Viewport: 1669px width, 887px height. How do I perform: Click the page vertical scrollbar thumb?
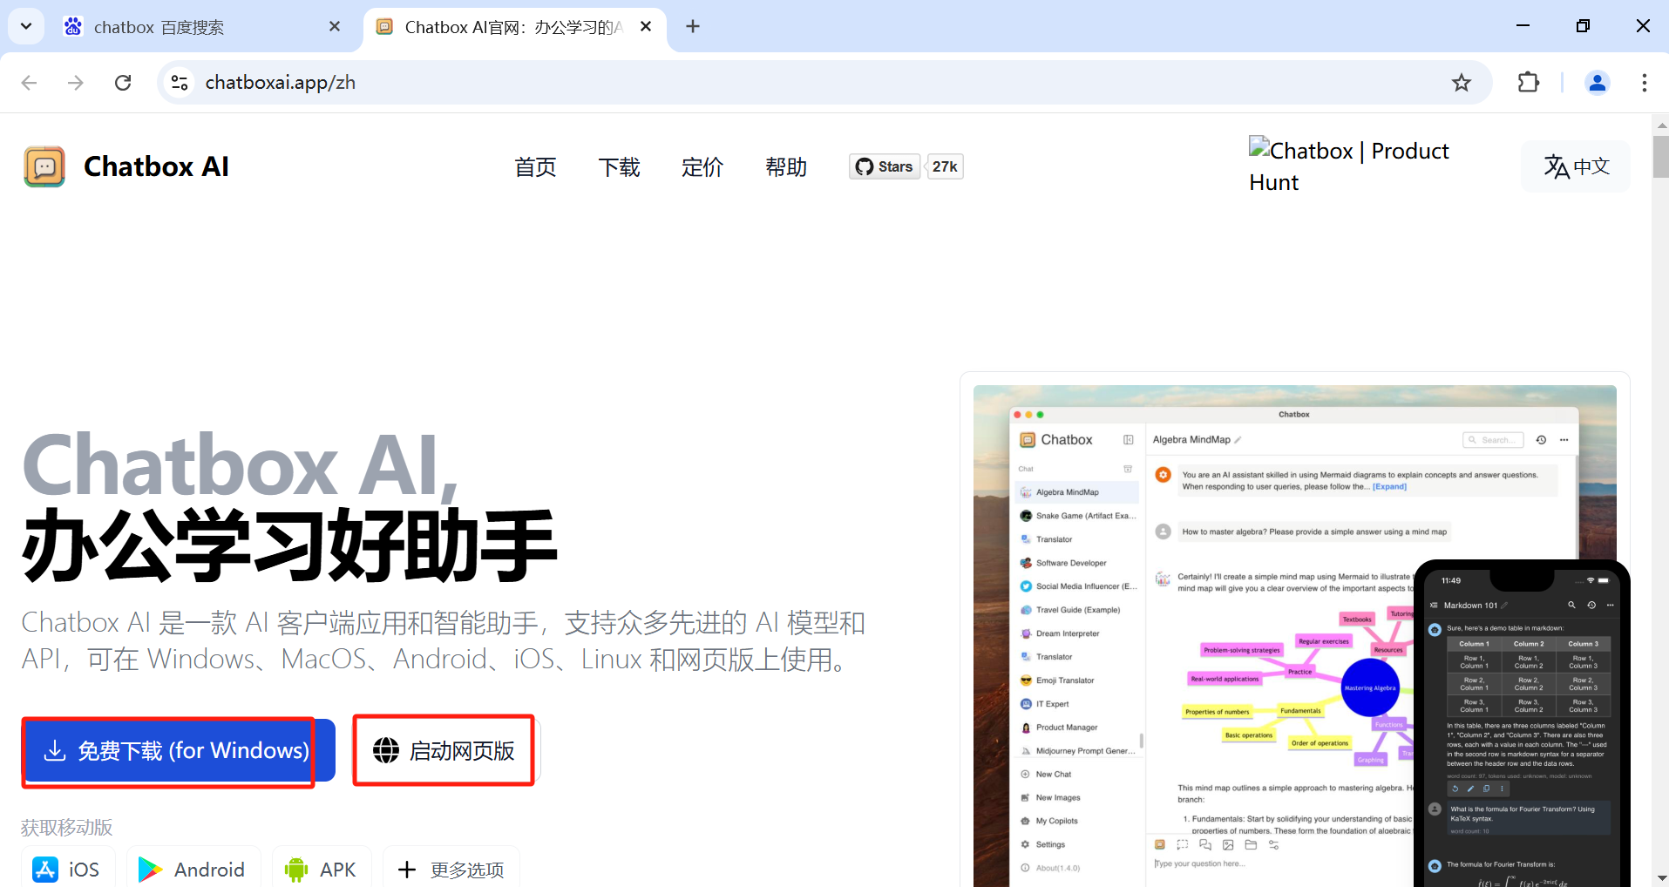pyautogui.click(x=1661, y=156)
